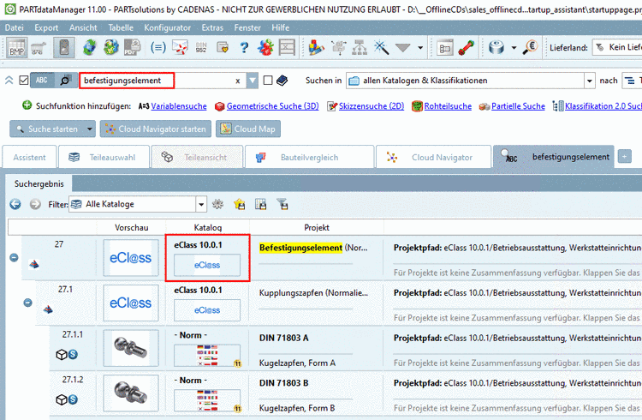Click the red wrench tool icon
The height and width of the screenshot is (420, 642).
pos(467,48)
